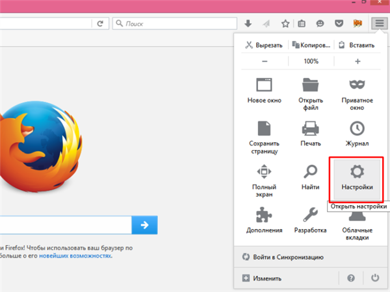
Task: Show bookmarks list icon
Action: tap(302, 23)
